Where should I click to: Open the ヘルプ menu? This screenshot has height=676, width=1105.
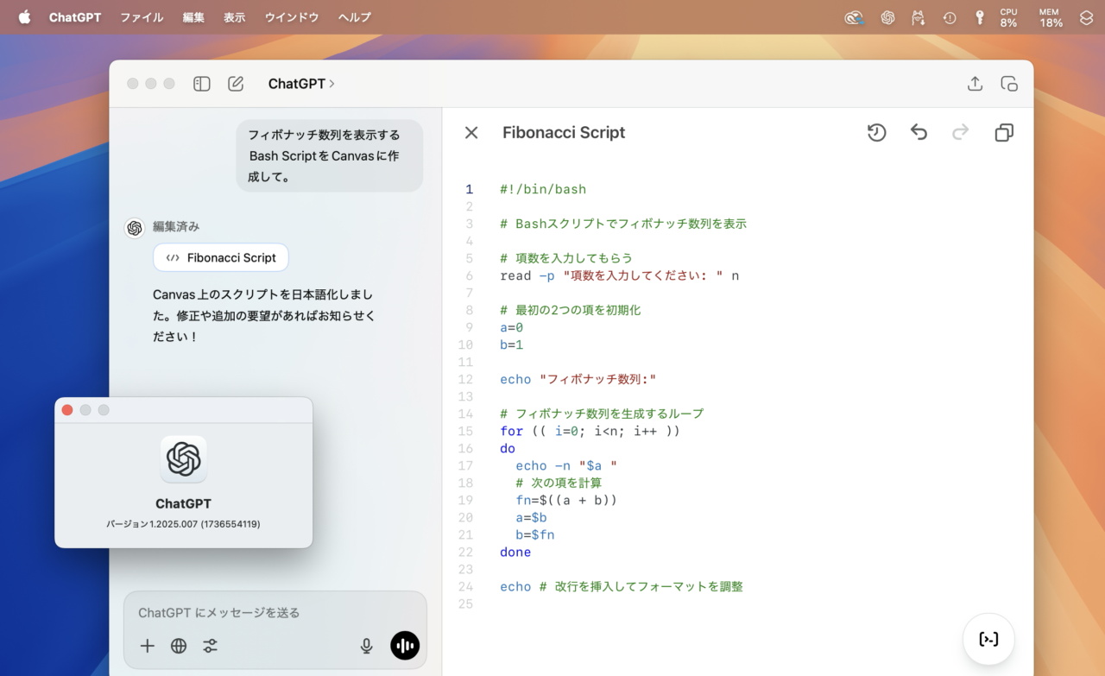coord(355,17)
